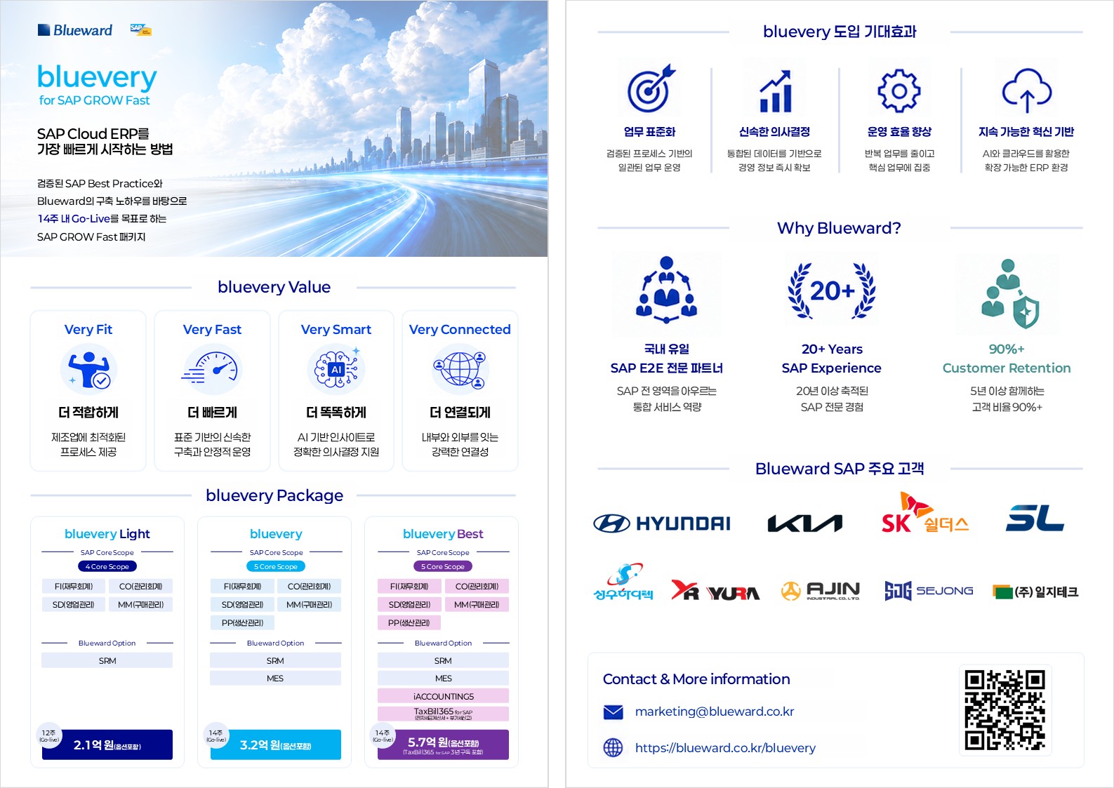Click the 3.2억 원 price box
Screen dimensions: 1114x788
(x=276, y=744)
